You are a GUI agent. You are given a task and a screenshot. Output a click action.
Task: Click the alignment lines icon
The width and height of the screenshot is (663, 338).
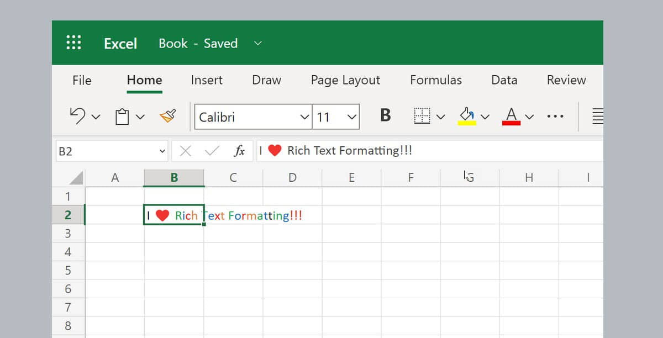click(x=597, y=116)
